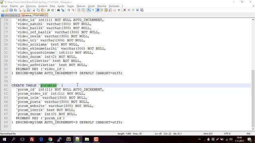Select the backup_1711011659 tab
Screen dimensions: 255x143
click(x=34, y=15)
